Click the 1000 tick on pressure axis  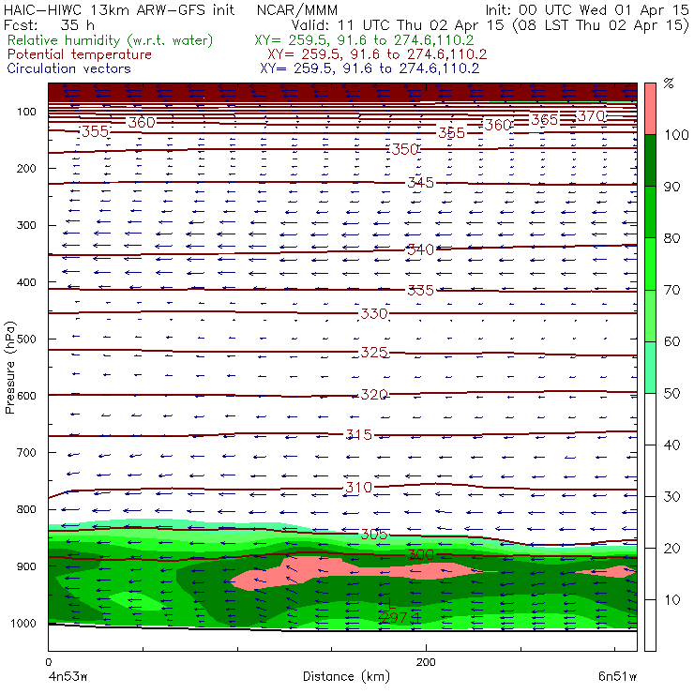23,624
